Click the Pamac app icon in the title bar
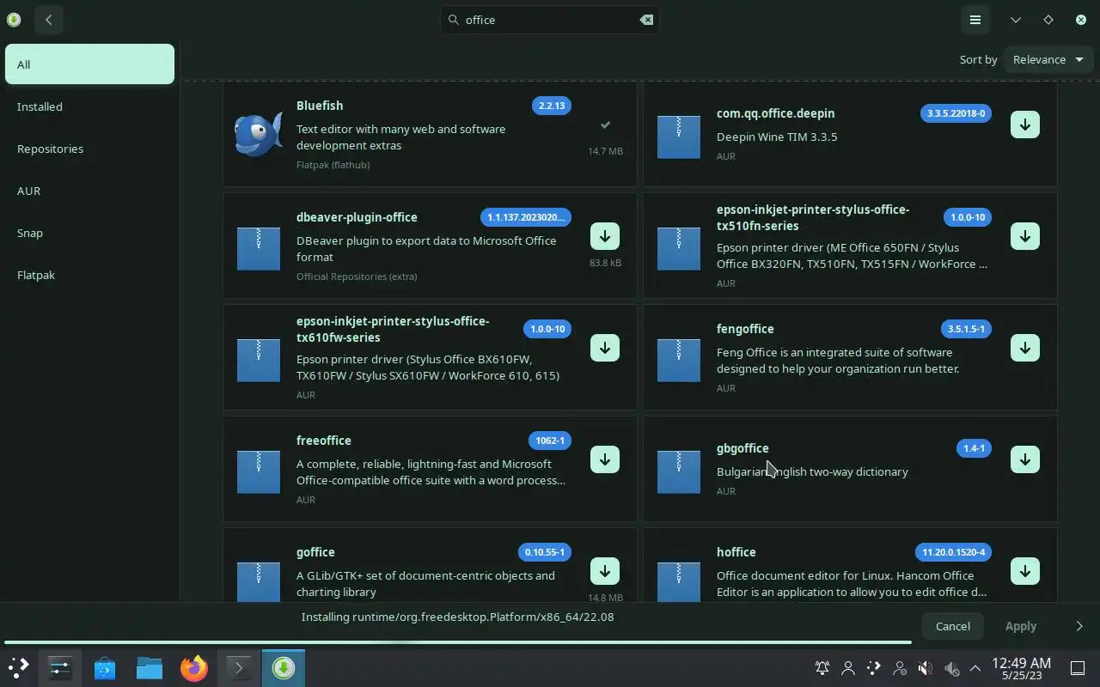The width and height of the screenshot is (1100, 687). 14,20
